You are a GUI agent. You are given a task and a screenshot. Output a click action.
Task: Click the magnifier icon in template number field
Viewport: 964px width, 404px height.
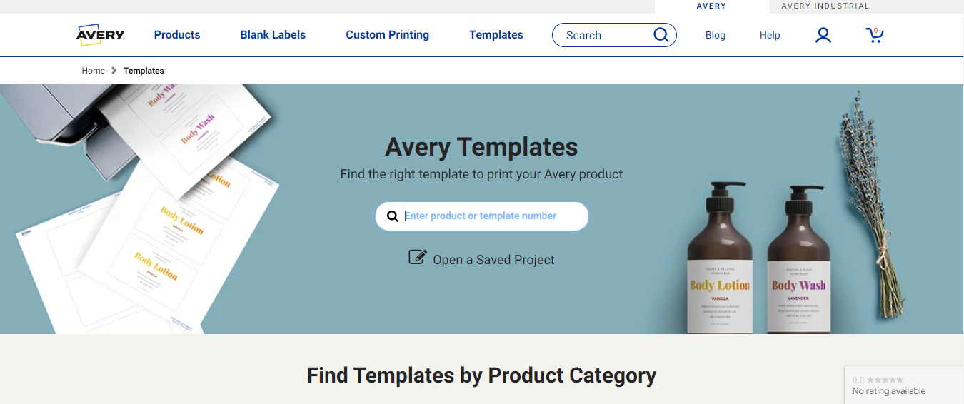(393, 216)
